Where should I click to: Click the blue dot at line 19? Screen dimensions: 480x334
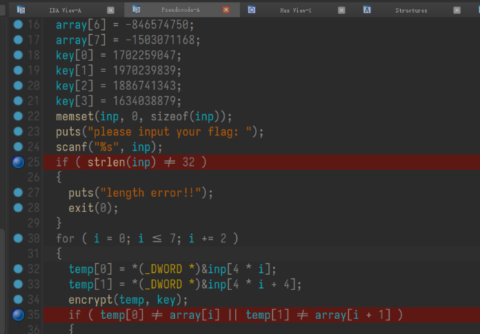(x=18, y=70)
